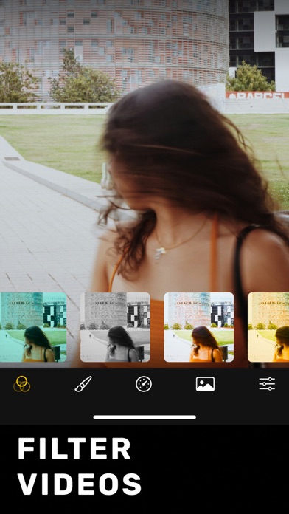The height and width of the screenshot is (514, 289).
Task: Open the speed gauge tool
Action: point(144,384)
